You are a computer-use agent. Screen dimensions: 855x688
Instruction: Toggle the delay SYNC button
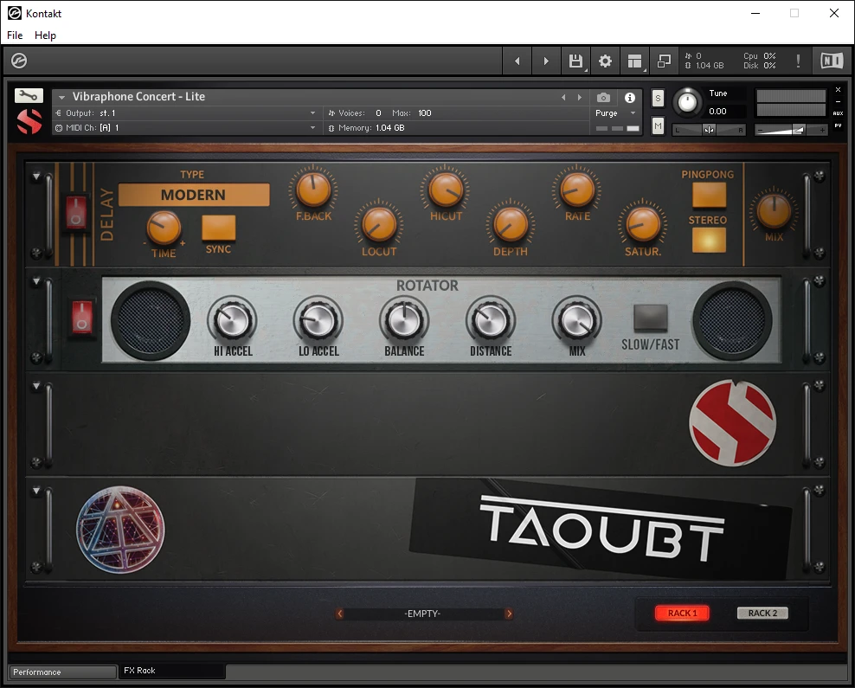[219, 228]
